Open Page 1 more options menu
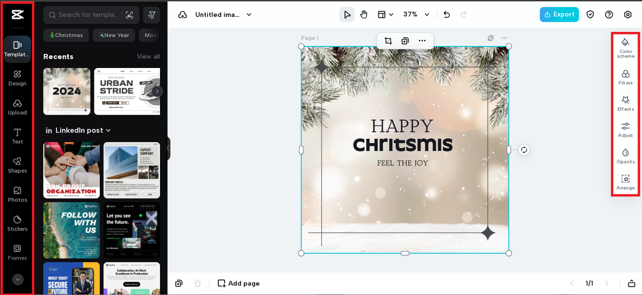642x295 pixels. (x=504, y=38)
